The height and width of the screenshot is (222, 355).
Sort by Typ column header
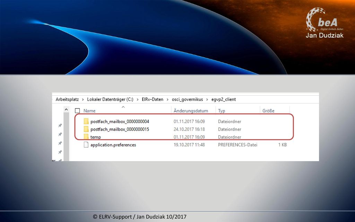coord(222,111)
